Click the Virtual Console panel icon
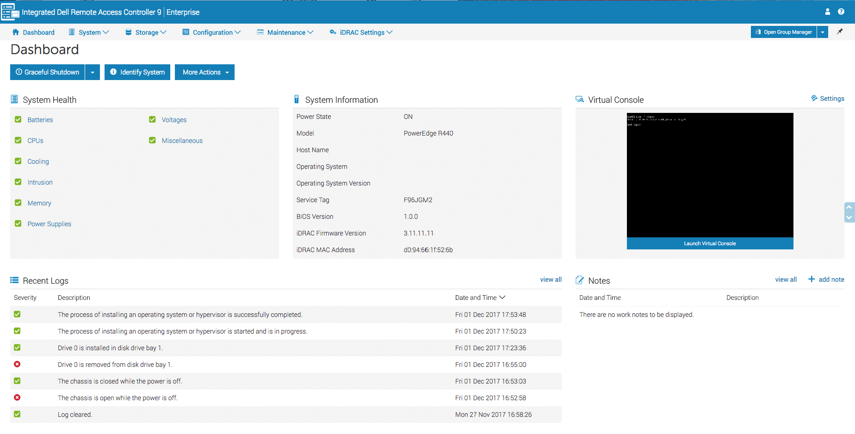The width and height of the screenshot is (855, 434). coord(580,99)
